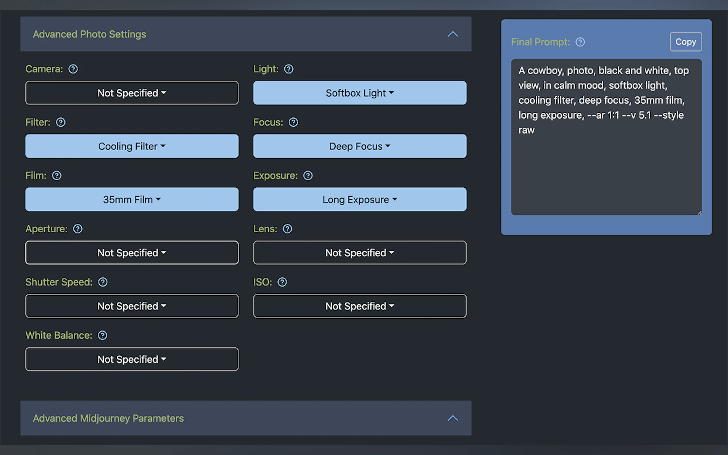Click inside the final prompt text box
The image size is (728, 455).
point(606,136)
